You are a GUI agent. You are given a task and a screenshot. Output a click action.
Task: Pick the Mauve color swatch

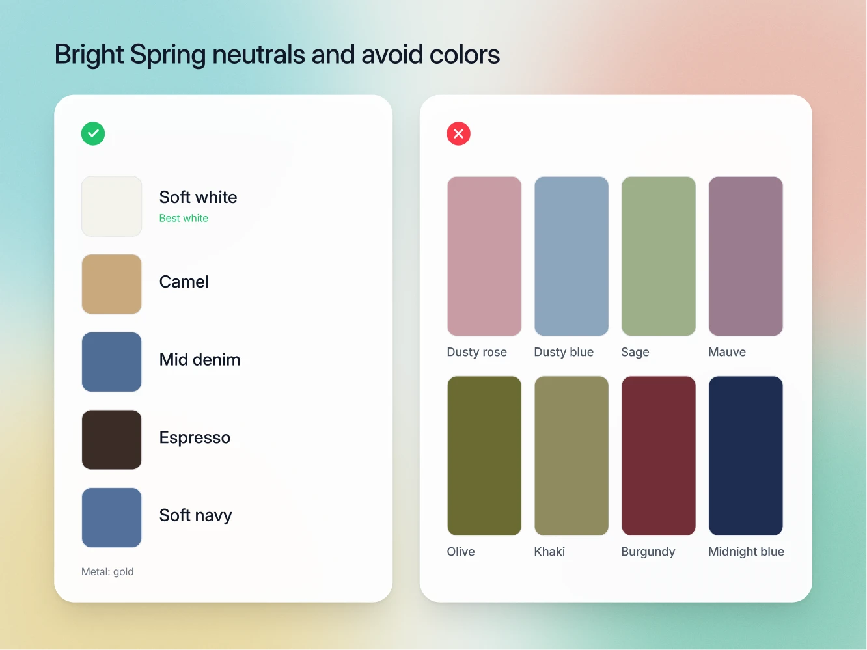[746, 256]
